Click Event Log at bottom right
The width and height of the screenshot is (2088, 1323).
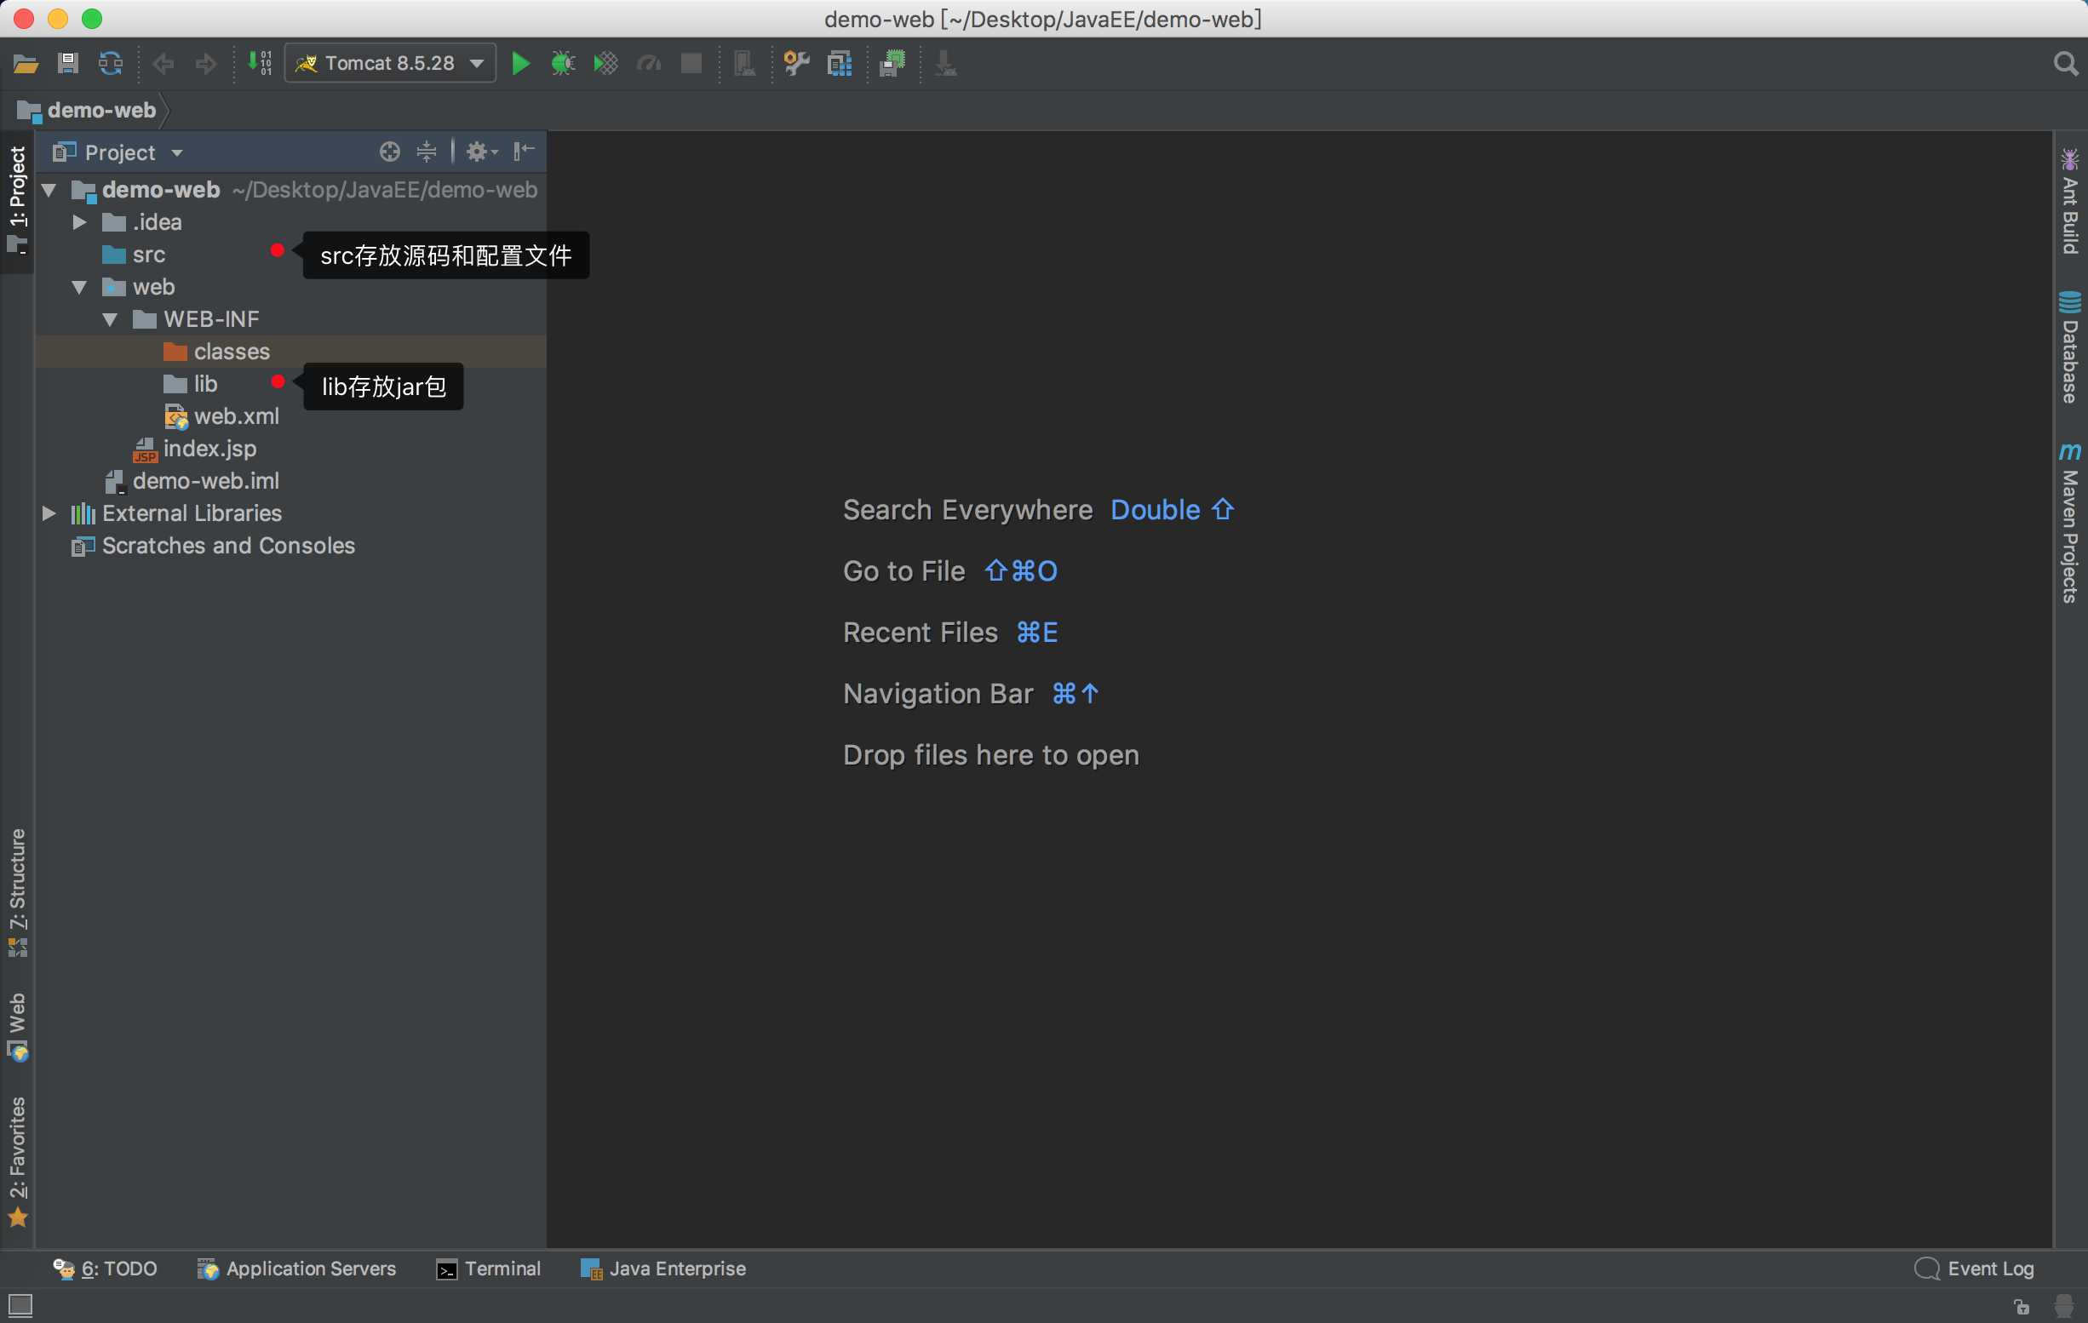click(x=1977, y=1267)
